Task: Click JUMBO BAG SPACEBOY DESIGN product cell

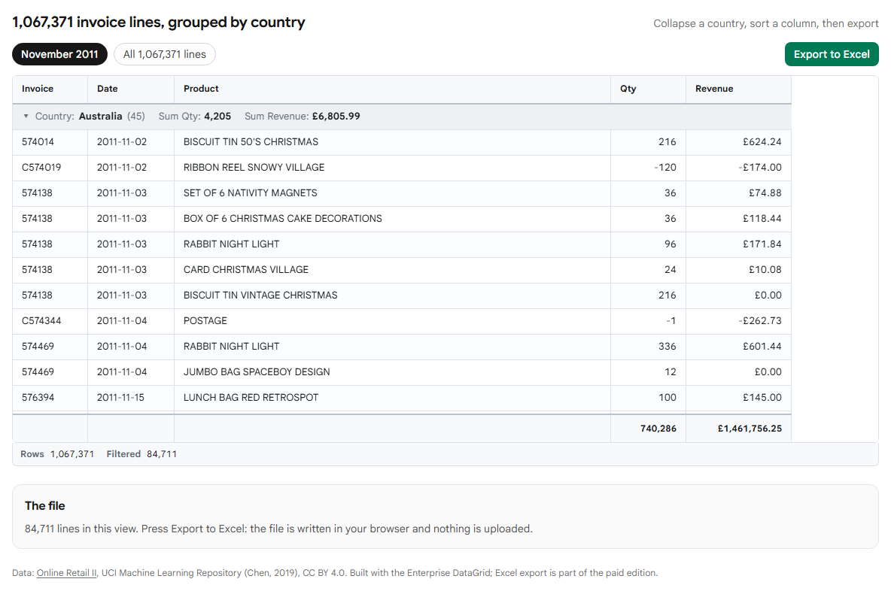Action: 392,372
